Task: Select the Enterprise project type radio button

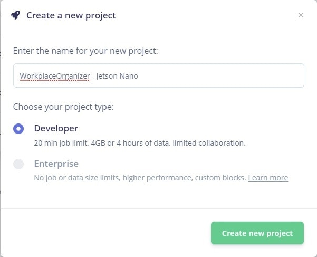Action: point(18,164)
